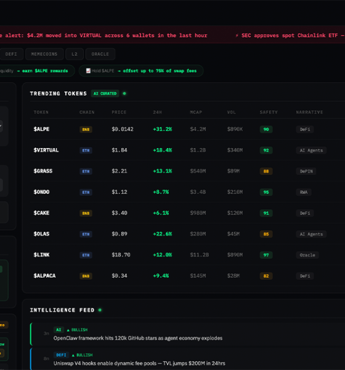
Task: Click the DeFi narrative tag for $CAKE
Action: 305,213
